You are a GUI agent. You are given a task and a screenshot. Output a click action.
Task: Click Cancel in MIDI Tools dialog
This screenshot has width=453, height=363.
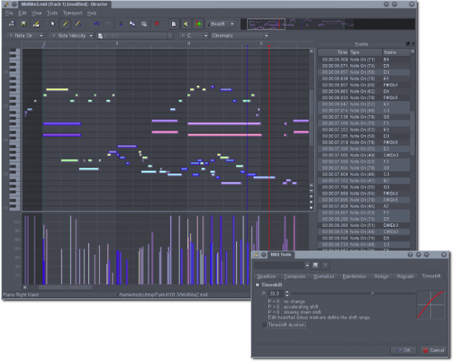433,350
